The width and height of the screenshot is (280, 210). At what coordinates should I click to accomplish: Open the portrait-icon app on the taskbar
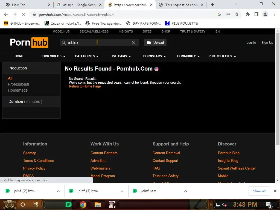coord(112,205)
